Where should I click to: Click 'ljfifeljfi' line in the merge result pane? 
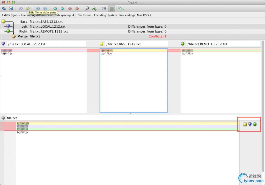128,123
